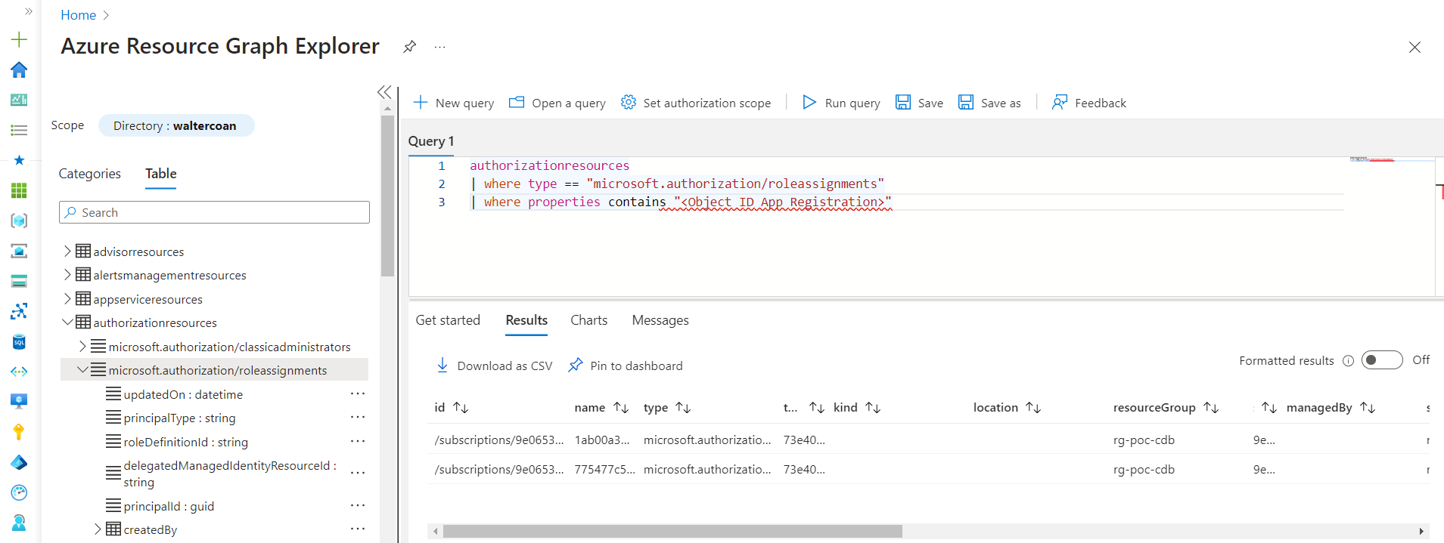1444x543 pixels.
Task: Open ellipsis menu for roleDefinitionId
Action: coord(358,441)
